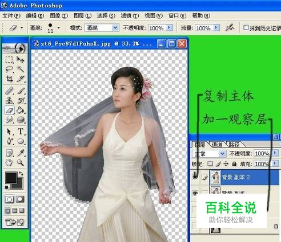Toggle lock transparent pixels
Screen dimensions: 281x242
point(210,163)
